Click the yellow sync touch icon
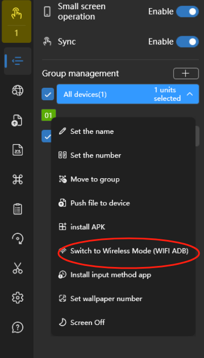Screen dimensions: 204x358 16,14
